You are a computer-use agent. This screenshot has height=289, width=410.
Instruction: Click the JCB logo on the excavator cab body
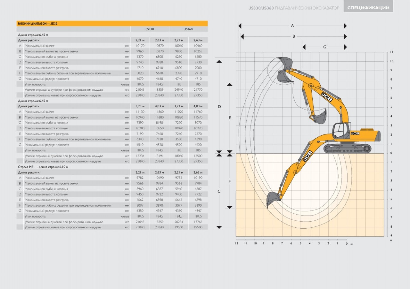point(355,133)
